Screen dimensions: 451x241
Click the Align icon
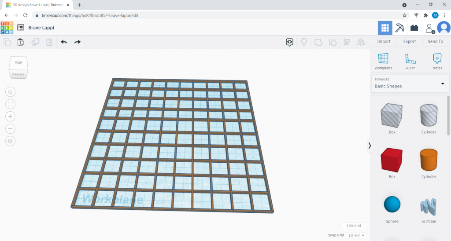(x=347, y=42)
